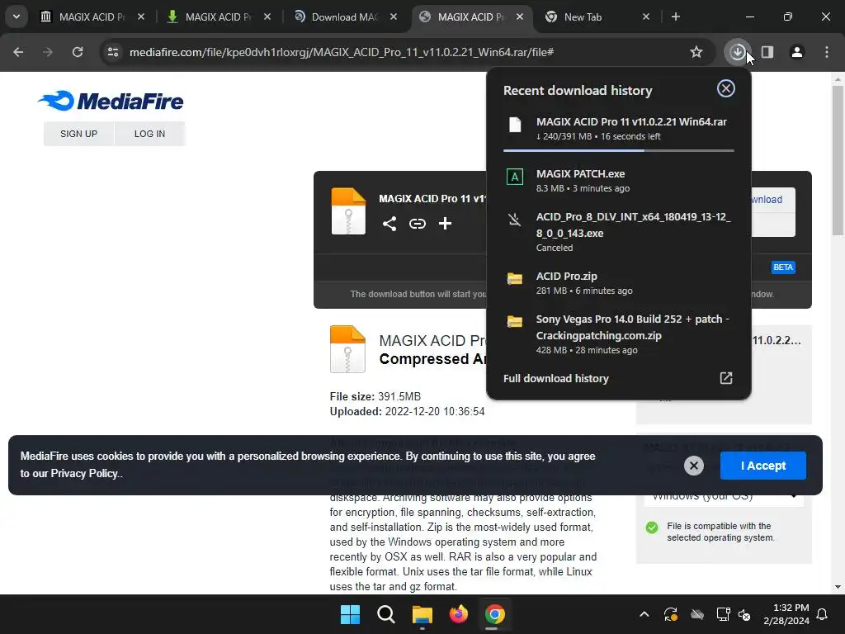The image size is (845, 634).
Task: View site information icon in address bar
Action: point(112,52)
